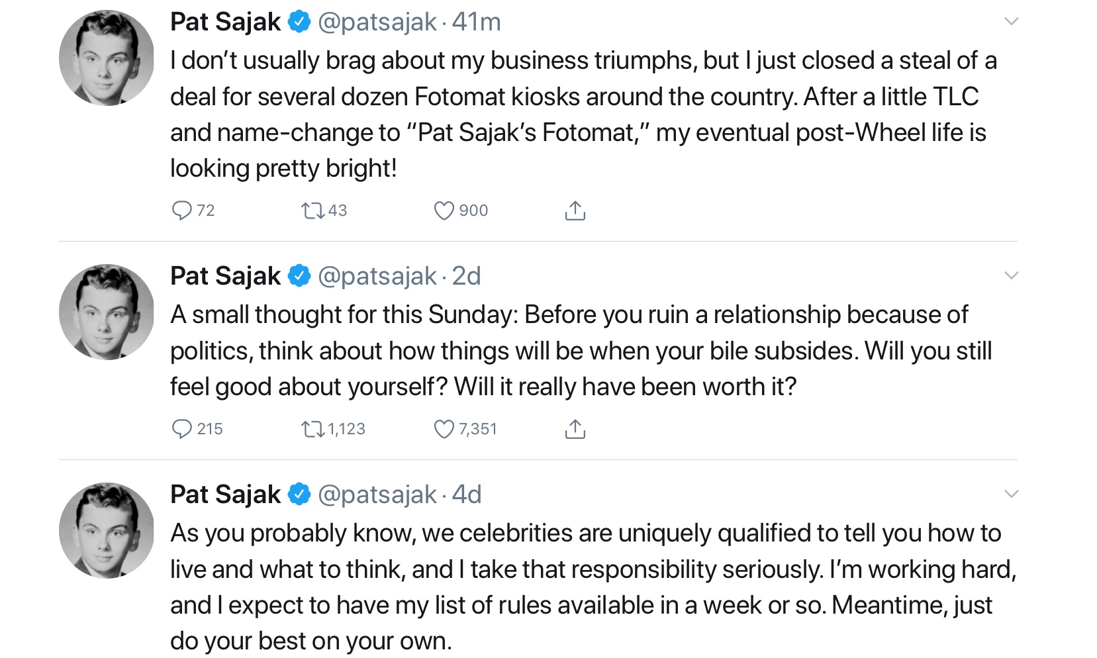Retweet the Sunday politics tweet
Image resolution: width=1097 pixels, height=658 pixels.
pos(312,429)
